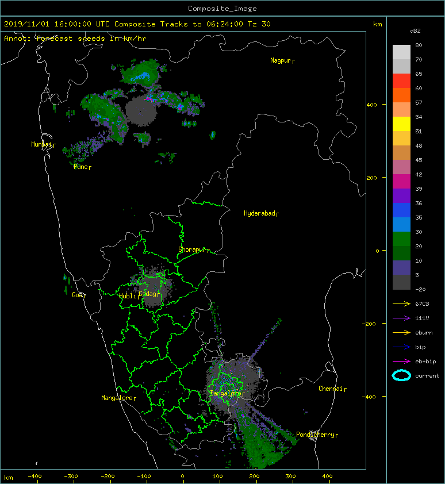Viewport: 445px width, 484px height.
Task: Select the light blue 30–35 dBZ band
Action: click(401, 225)
